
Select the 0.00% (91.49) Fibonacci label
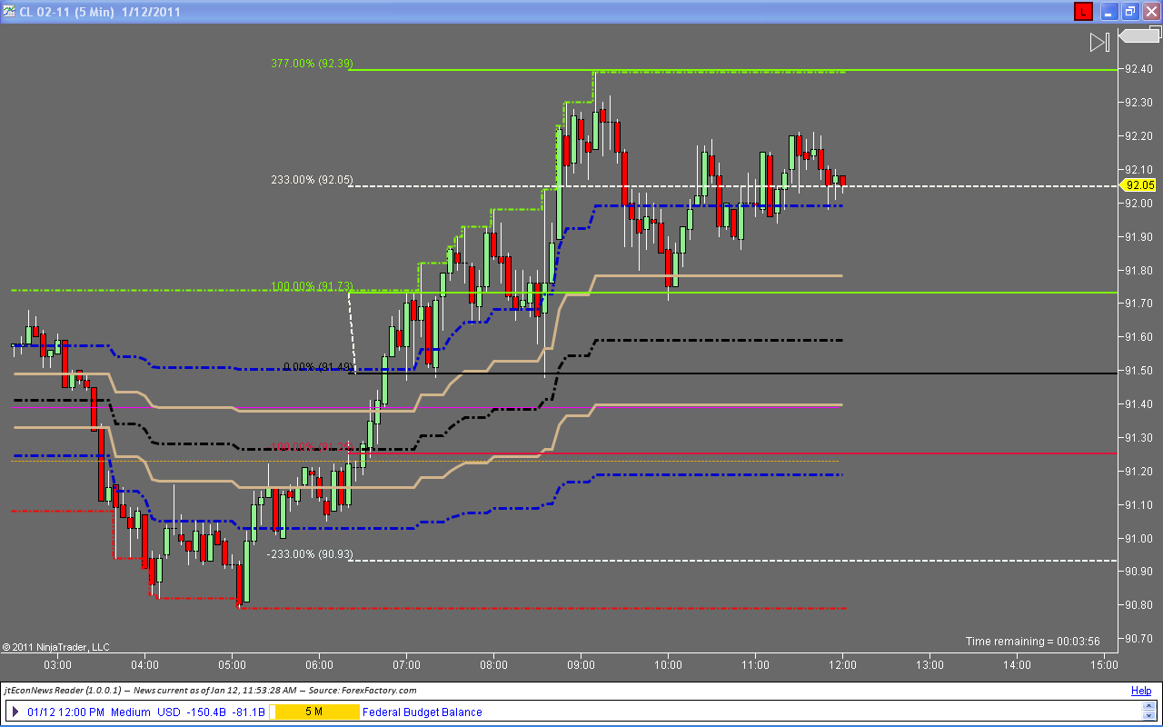(x=318, y=367)
